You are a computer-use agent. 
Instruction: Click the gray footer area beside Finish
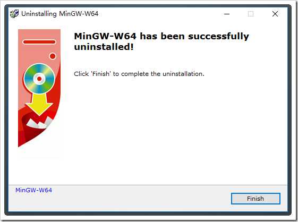(x=141, y=199)
